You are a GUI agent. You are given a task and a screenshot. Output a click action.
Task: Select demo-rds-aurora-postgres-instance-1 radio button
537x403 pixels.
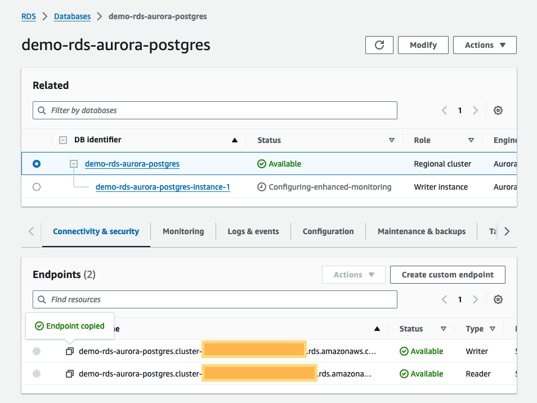pos(37,187)
